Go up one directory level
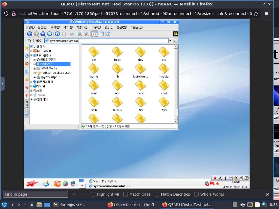 (43, 34)
